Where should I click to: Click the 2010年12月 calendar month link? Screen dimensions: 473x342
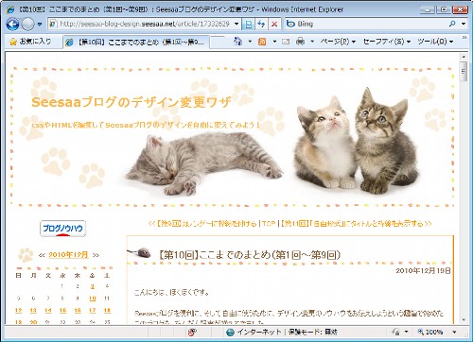(68, 255)
